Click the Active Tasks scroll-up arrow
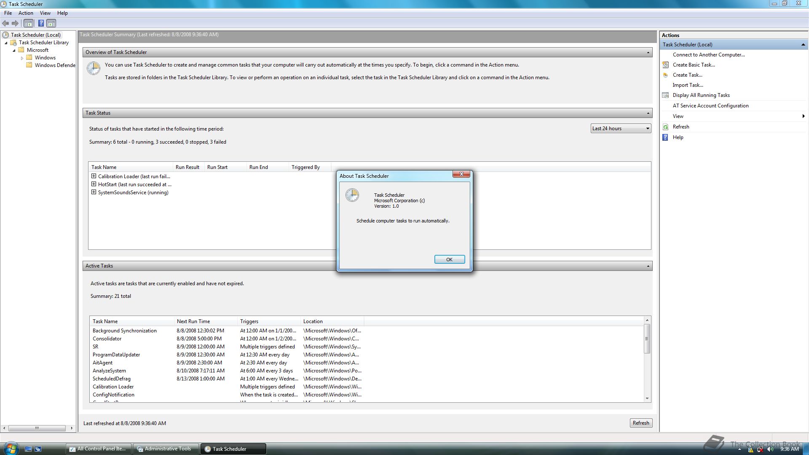The width and height of the screenshot is (809, 455). (647, 321)
